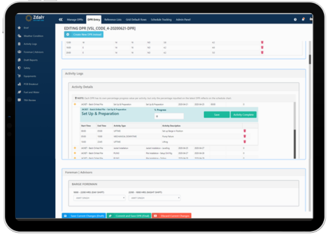
Task: Open TRA Review sidebar icon
Action: [x=19, y=100]
